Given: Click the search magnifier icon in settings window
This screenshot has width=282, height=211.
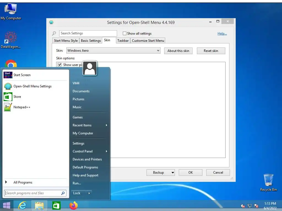Looking at the screenshot, I should pos(54,33).
